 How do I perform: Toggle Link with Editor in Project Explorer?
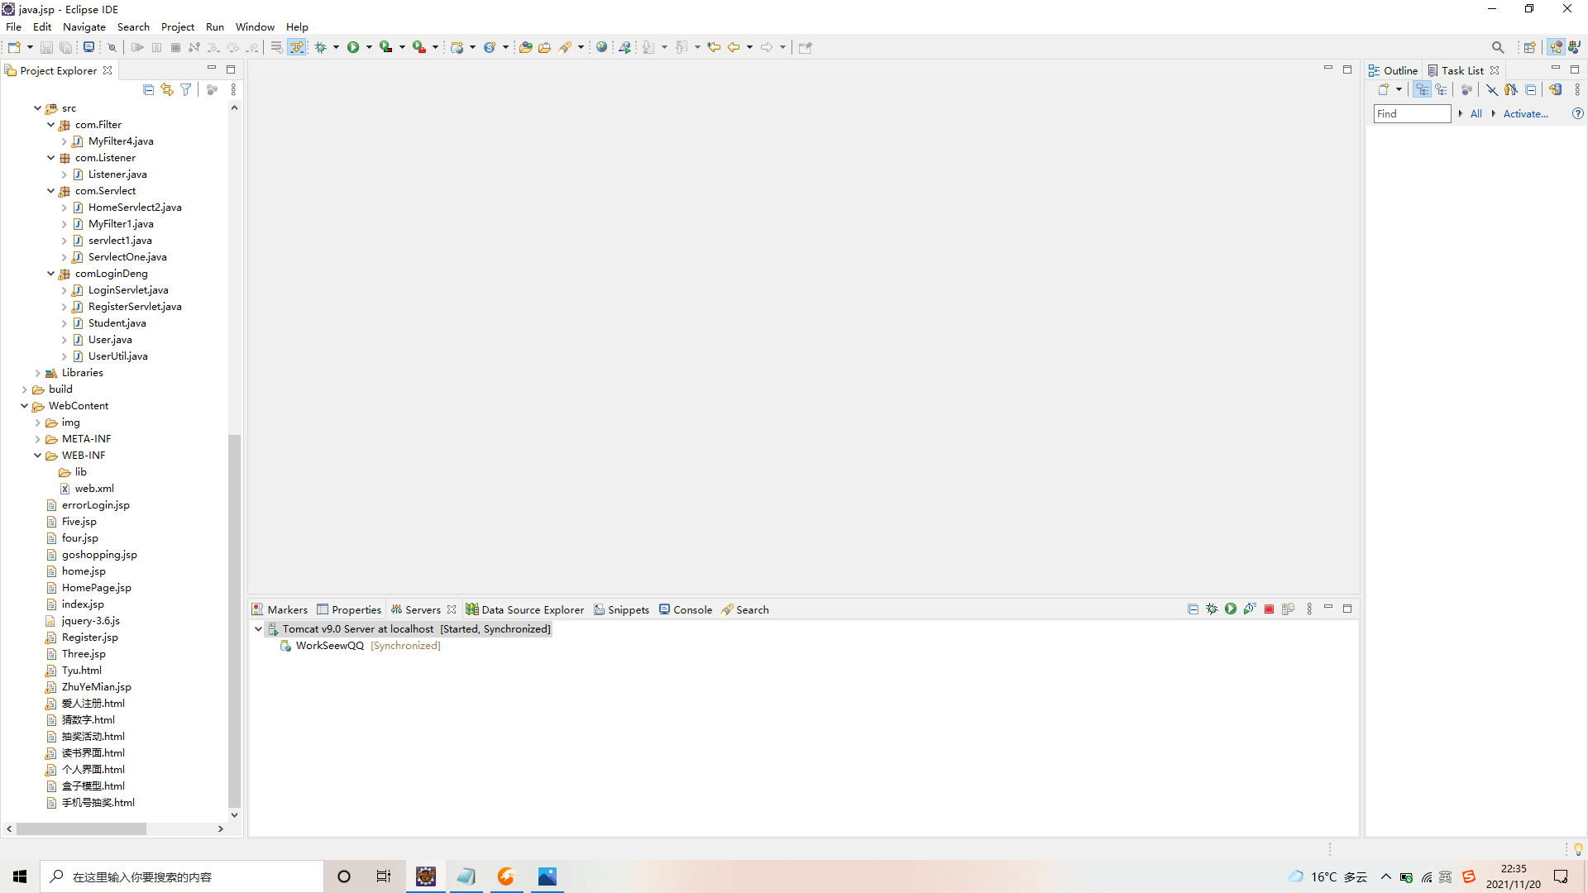[167, 89]
